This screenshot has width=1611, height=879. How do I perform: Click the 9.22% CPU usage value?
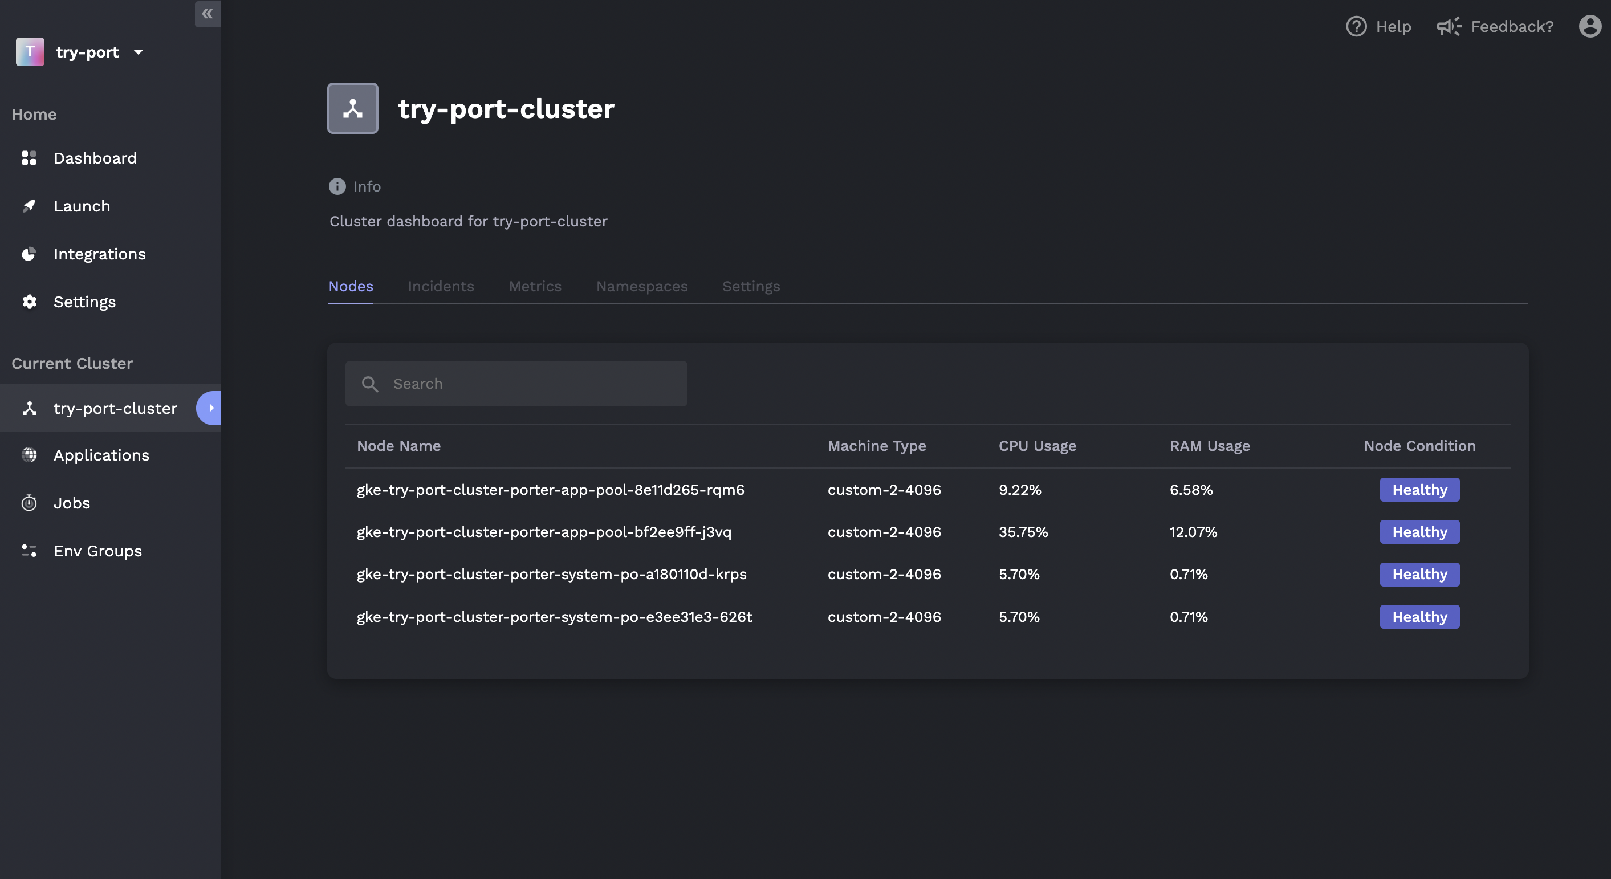coord(1020,490)
